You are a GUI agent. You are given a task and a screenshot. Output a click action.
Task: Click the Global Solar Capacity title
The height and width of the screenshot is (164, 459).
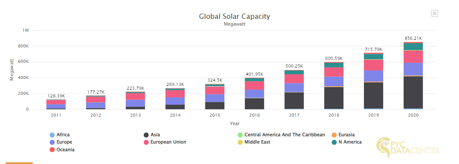(x=235, y=16)
